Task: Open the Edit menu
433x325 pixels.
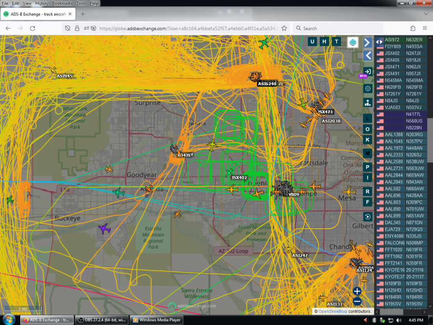Action: coord(16,3)
